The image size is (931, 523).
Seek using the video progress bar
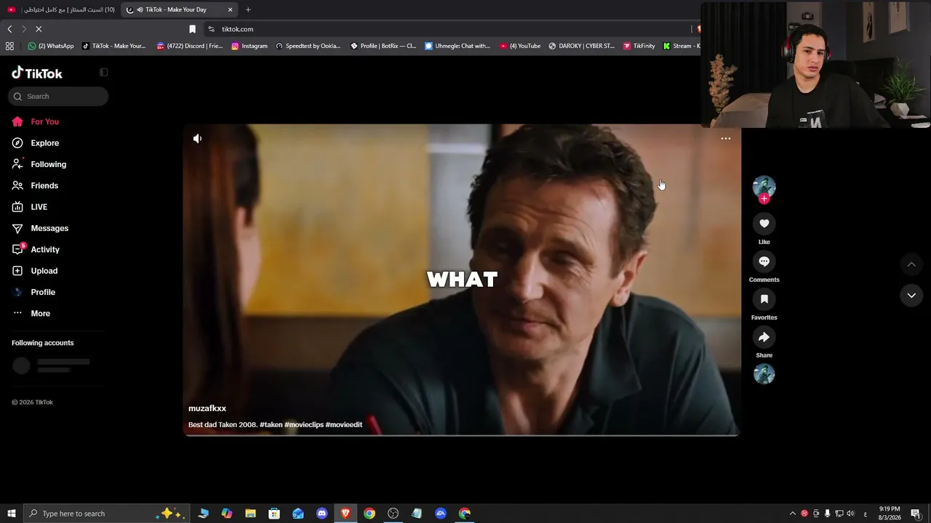462,434
